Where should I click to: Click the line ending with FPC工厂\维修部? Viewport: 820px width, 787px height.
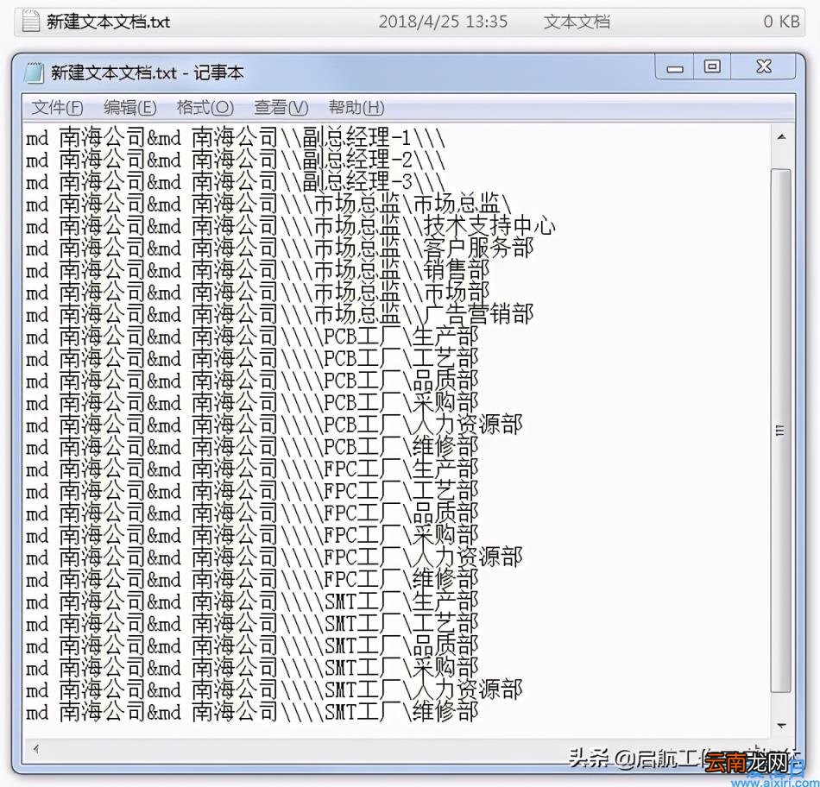click(x=253, y=581)
